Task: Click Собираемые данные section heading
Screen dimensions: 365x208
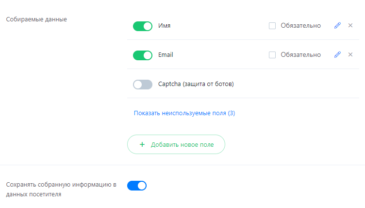Action: 36,19
